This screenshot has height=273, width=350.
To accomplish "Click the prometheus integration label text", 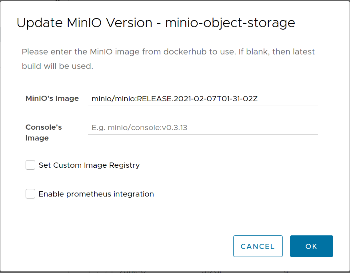I will pyautogui.click(x=96, y=194).
